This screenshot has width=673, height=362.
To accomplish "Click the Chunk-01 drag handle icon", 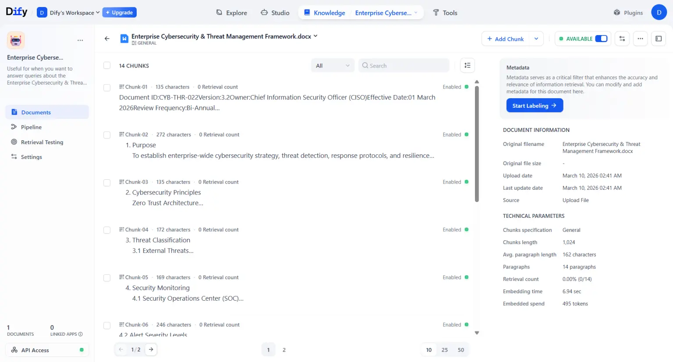I will tap(122, 87).
